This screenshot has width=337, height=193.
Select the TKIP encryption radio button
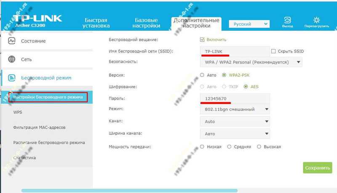224,87
